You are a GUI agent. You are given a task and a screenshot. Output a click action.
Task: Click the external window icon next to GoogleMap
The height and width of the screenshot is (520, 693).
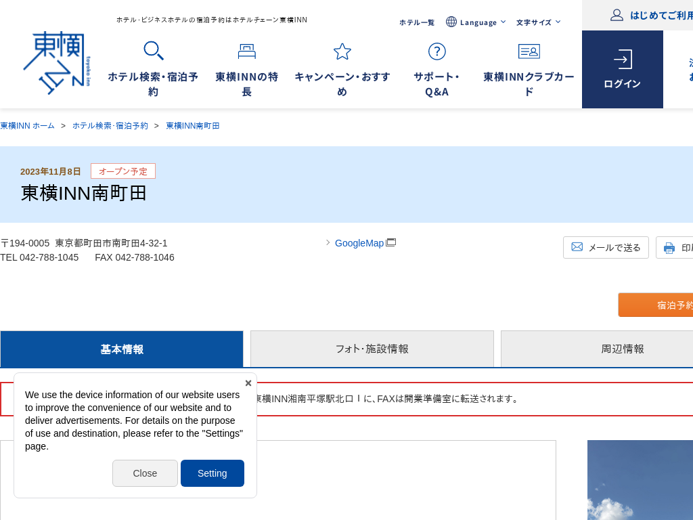[x=390, y=242]
